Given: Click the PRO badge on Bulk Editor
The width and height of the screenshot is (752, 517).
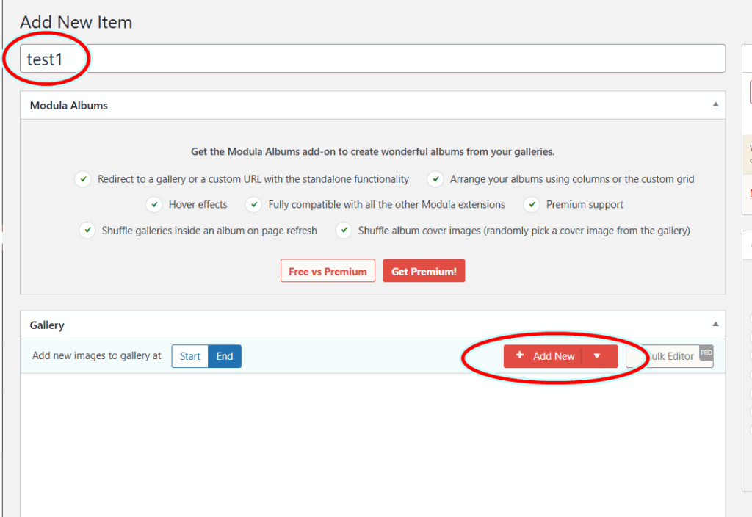Looking at the screenshot, I should coord(706,352).
